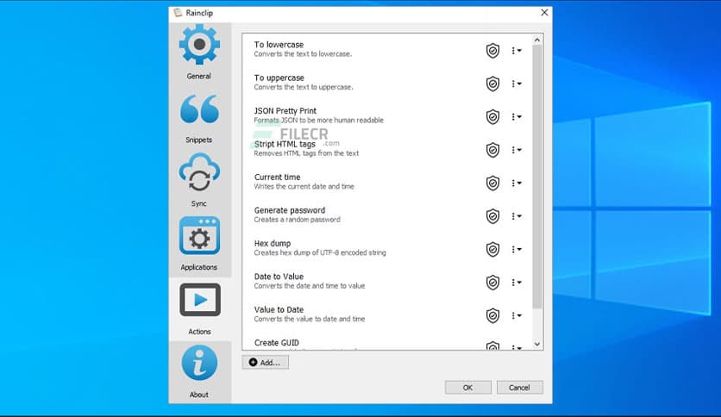Open the Applications window gear icon
This screenshot has height=417, width=721.
(199, 235)
